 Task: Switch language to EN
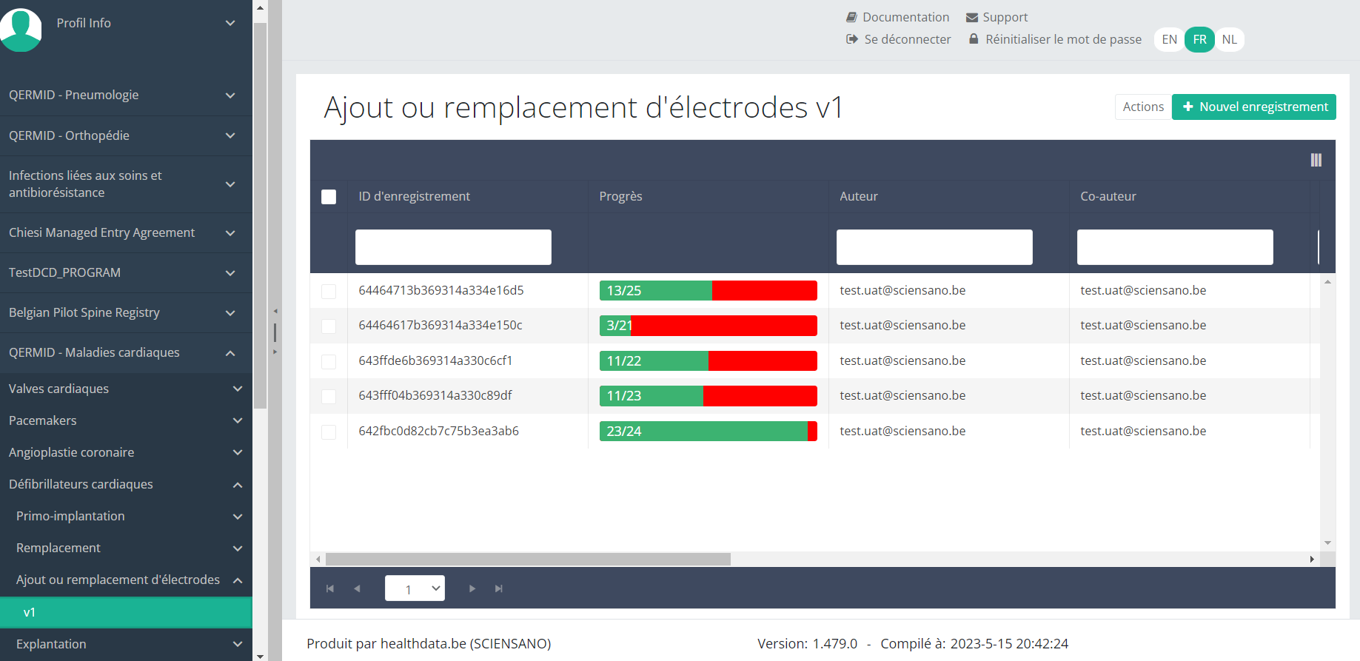tap(1169, 39)
